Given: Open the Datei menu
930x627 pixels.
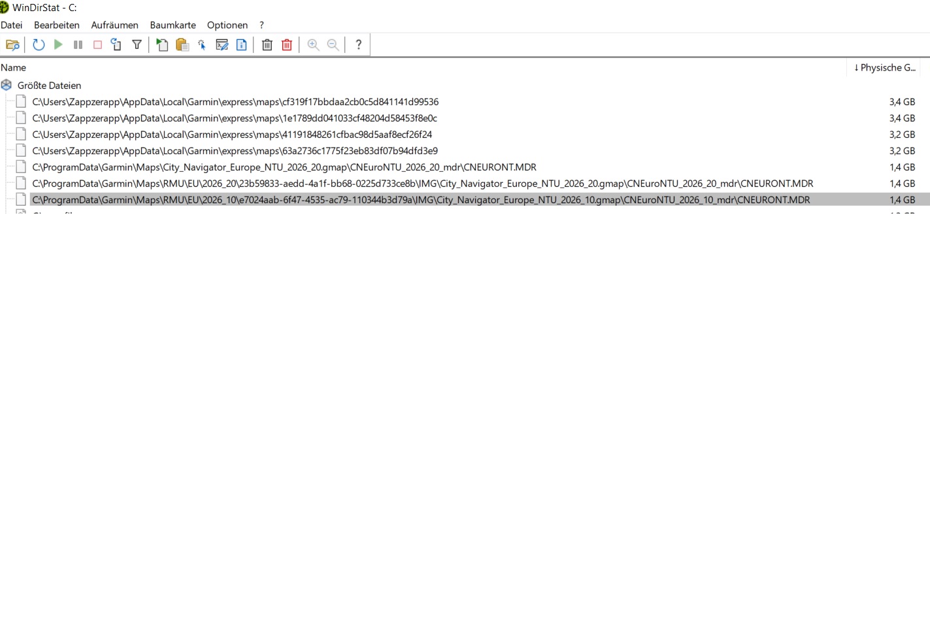Looking at the screenshot, I should pyautogui.click(x=12, y=25).
